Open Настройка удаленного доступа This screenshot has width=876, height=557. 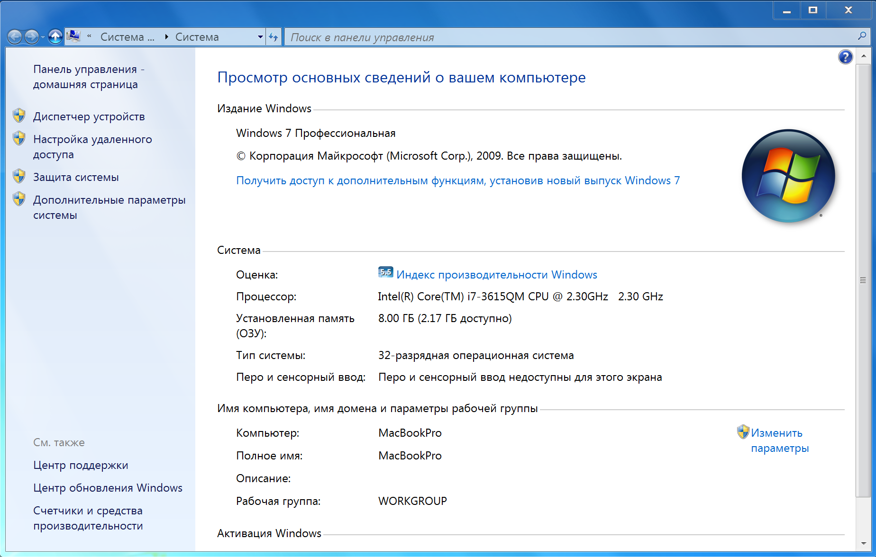coord(93,147)
